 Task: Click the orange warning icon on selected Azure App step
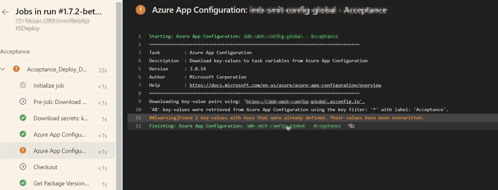[x=23, y=151]
